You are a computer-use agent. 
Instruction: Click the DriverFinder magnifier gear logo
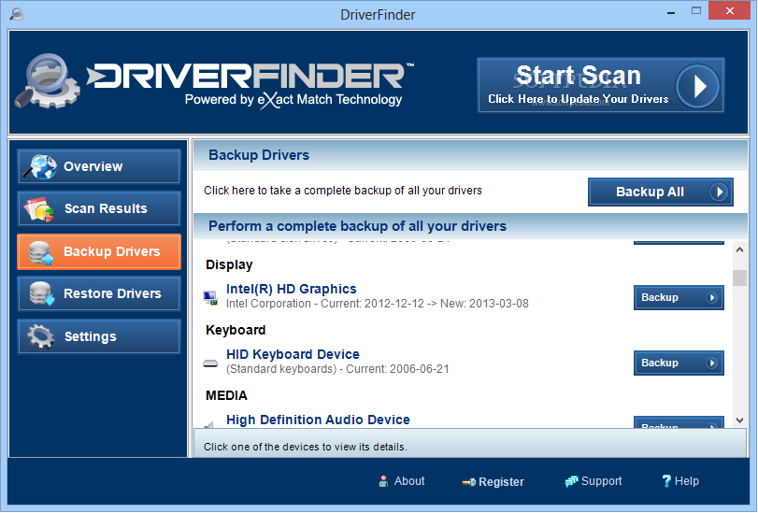[x=47, y=81]
